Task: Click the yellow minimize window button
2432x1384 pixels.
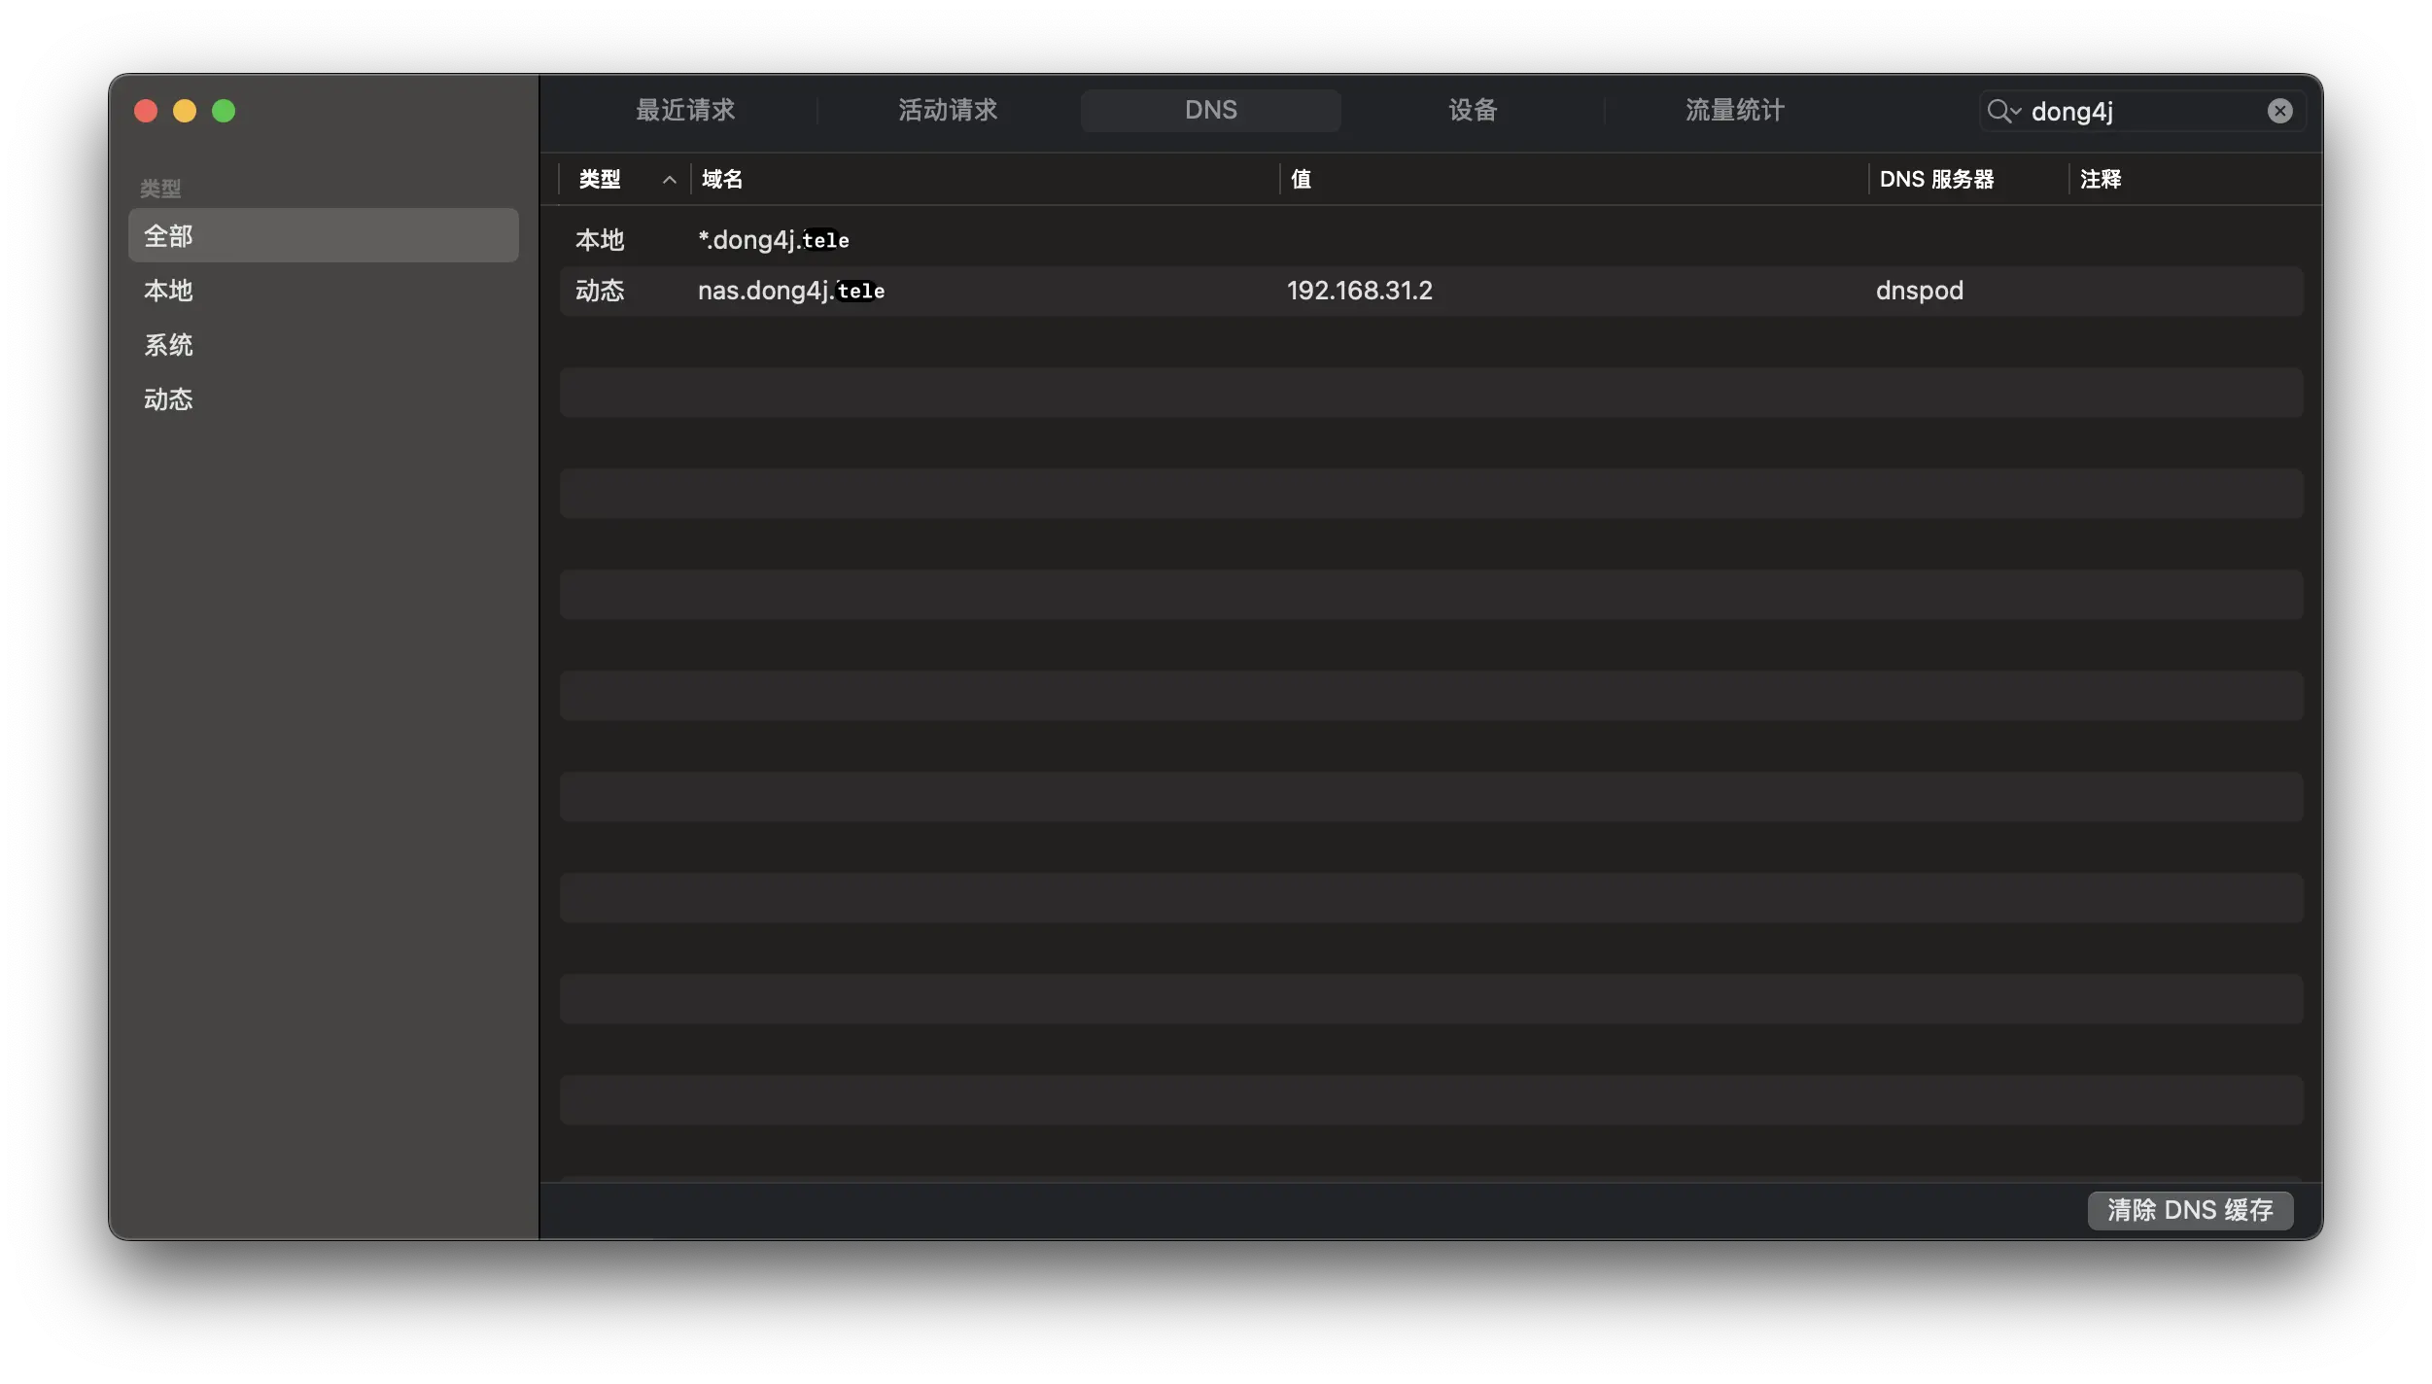Action: 185,111
